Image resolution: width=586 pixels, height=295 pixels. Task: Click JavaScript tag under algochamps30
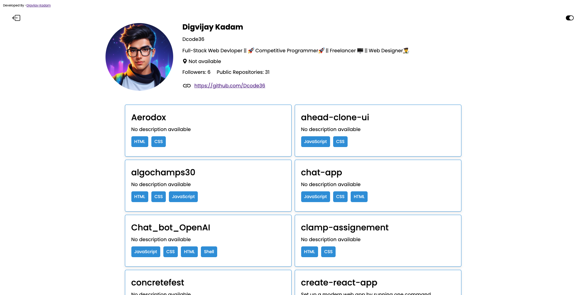[183, 197]
